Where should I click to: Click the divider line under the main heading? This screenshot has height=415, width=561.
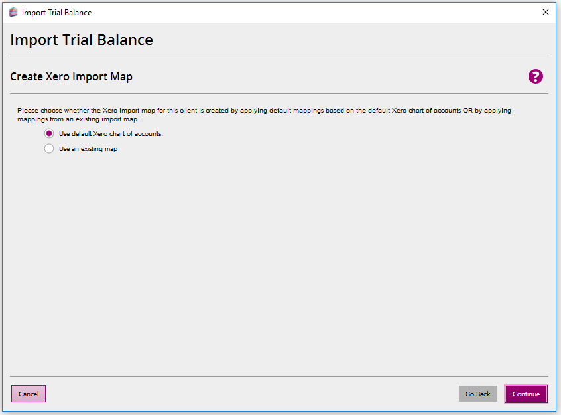(279, 56)
